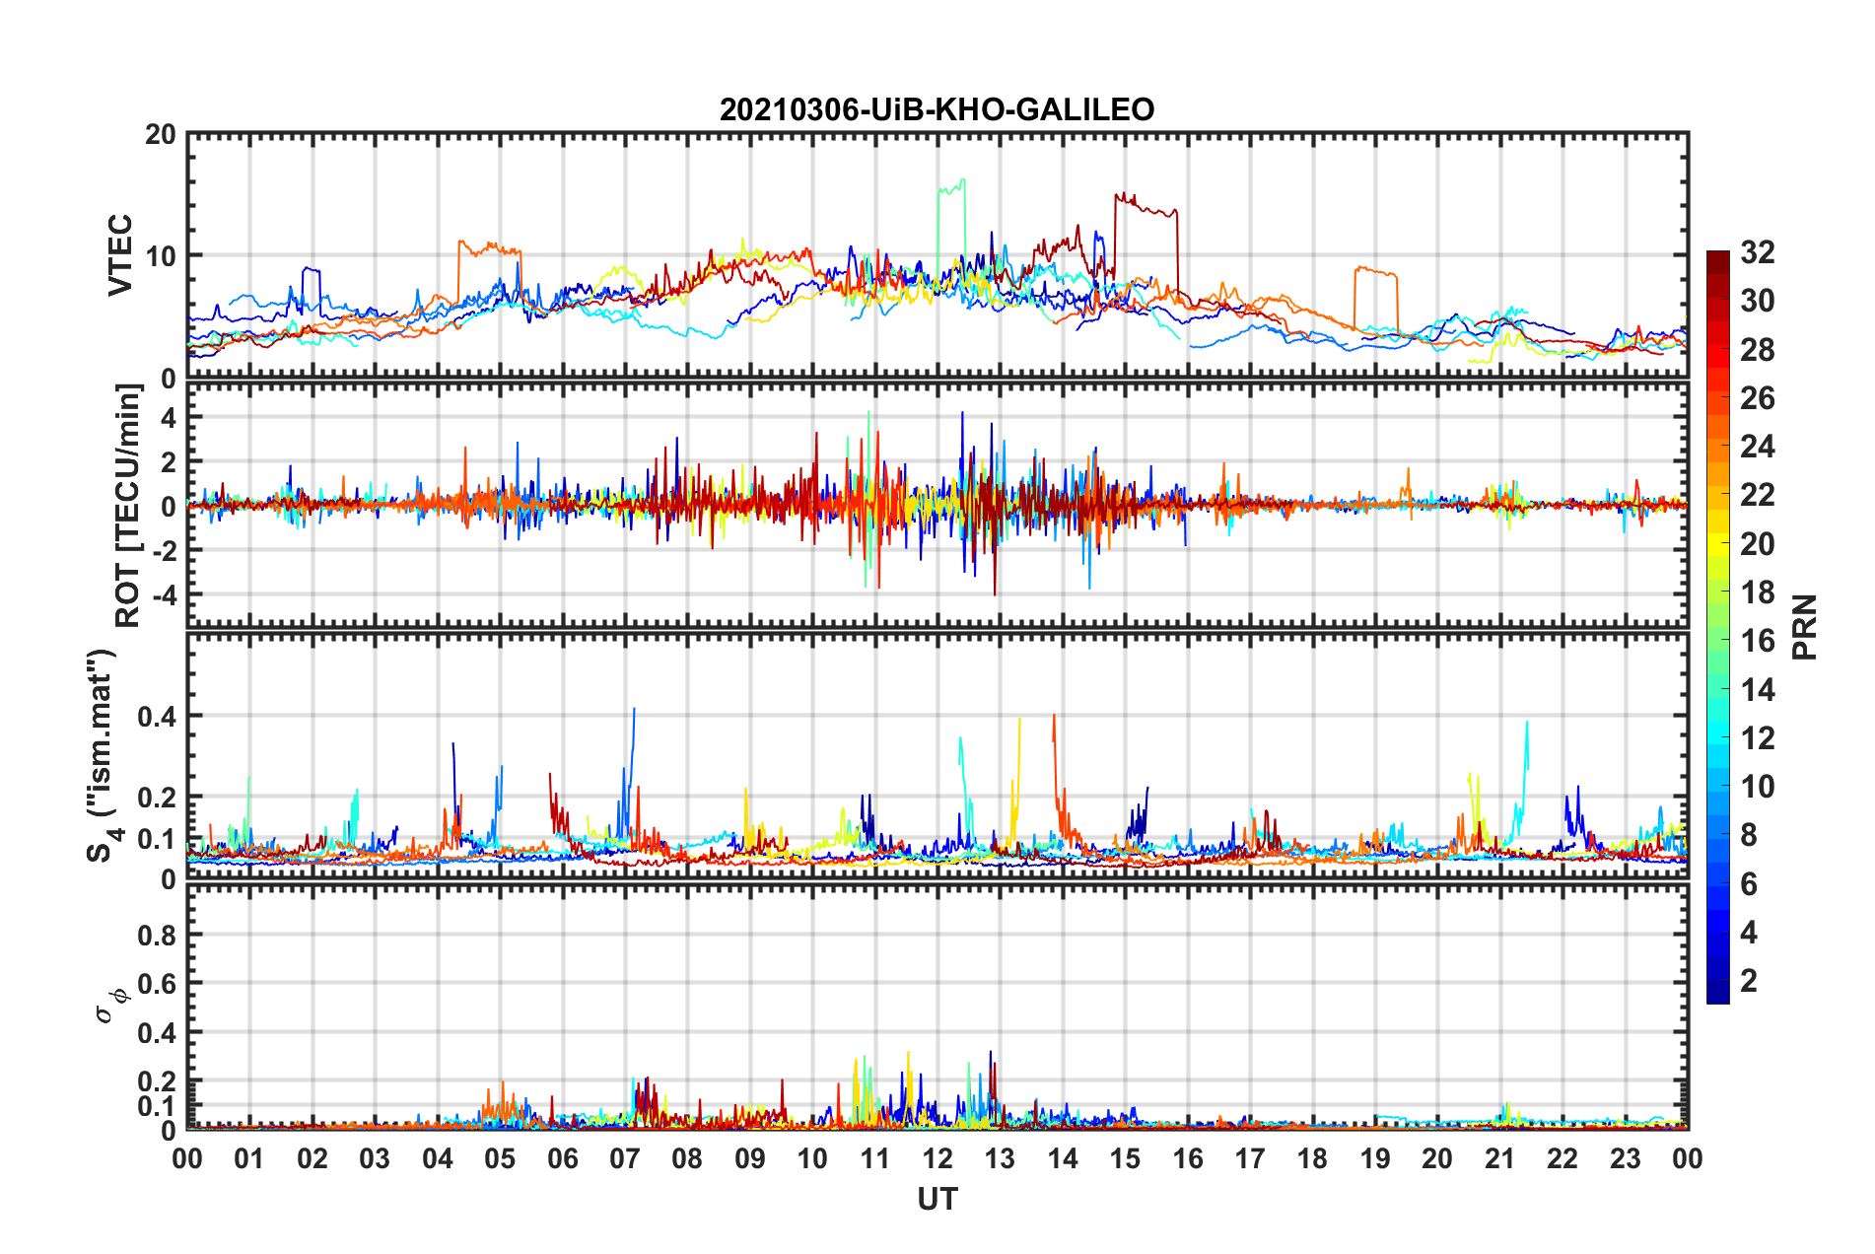Screen dimensions: 1875x1254
Task: Click the x-axis tick label 23
Action: pyautogui.click(x=1625, y=1158)
